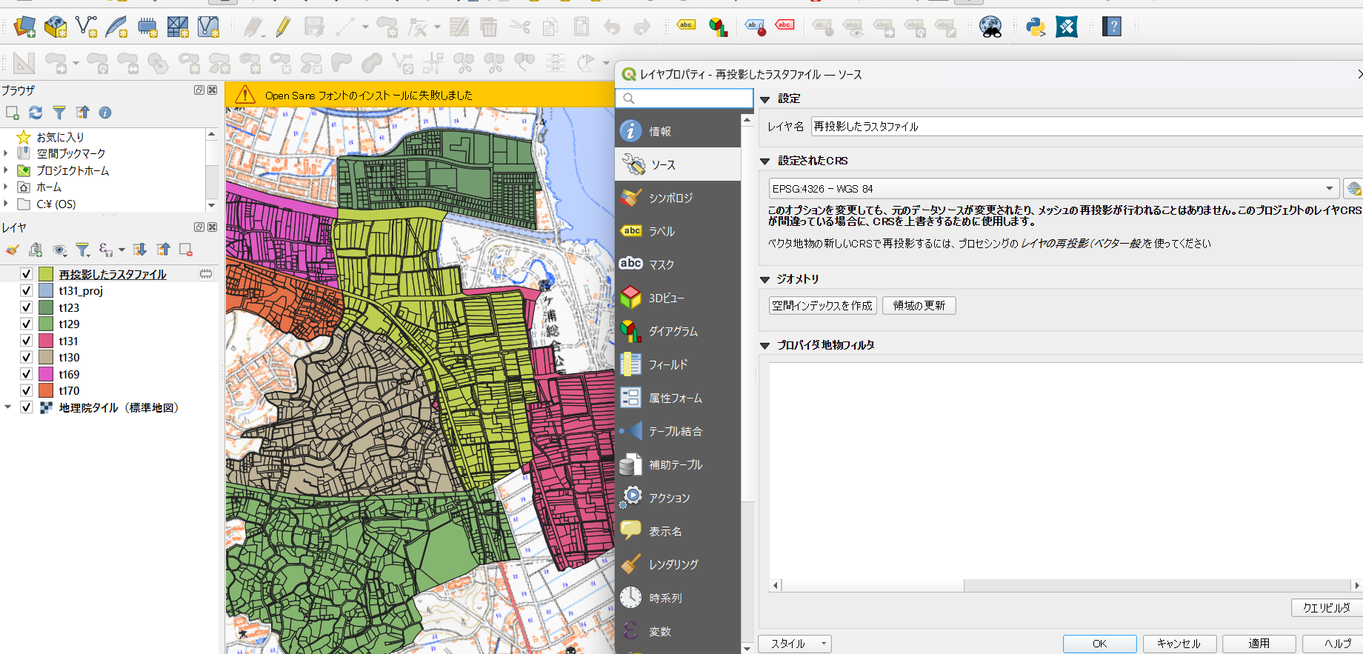Switch to the シンボロジ tab

670,198
